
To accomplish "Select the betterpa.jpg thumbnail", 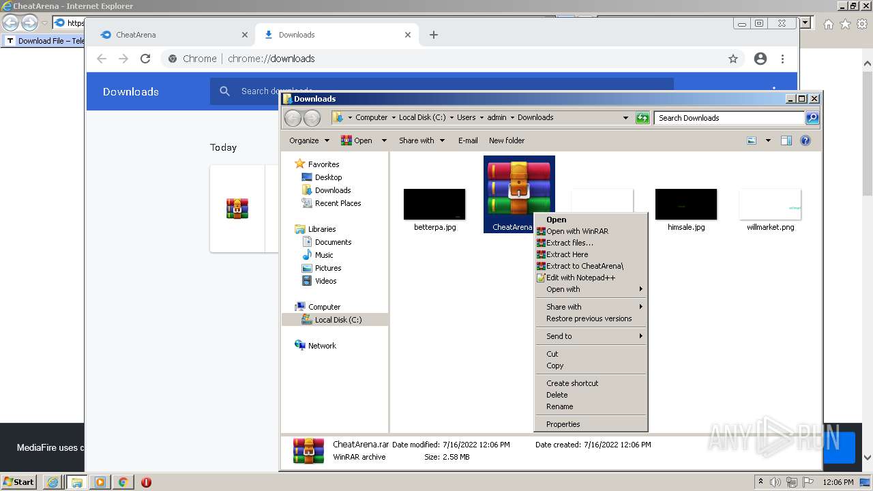I will click(434, 205).
